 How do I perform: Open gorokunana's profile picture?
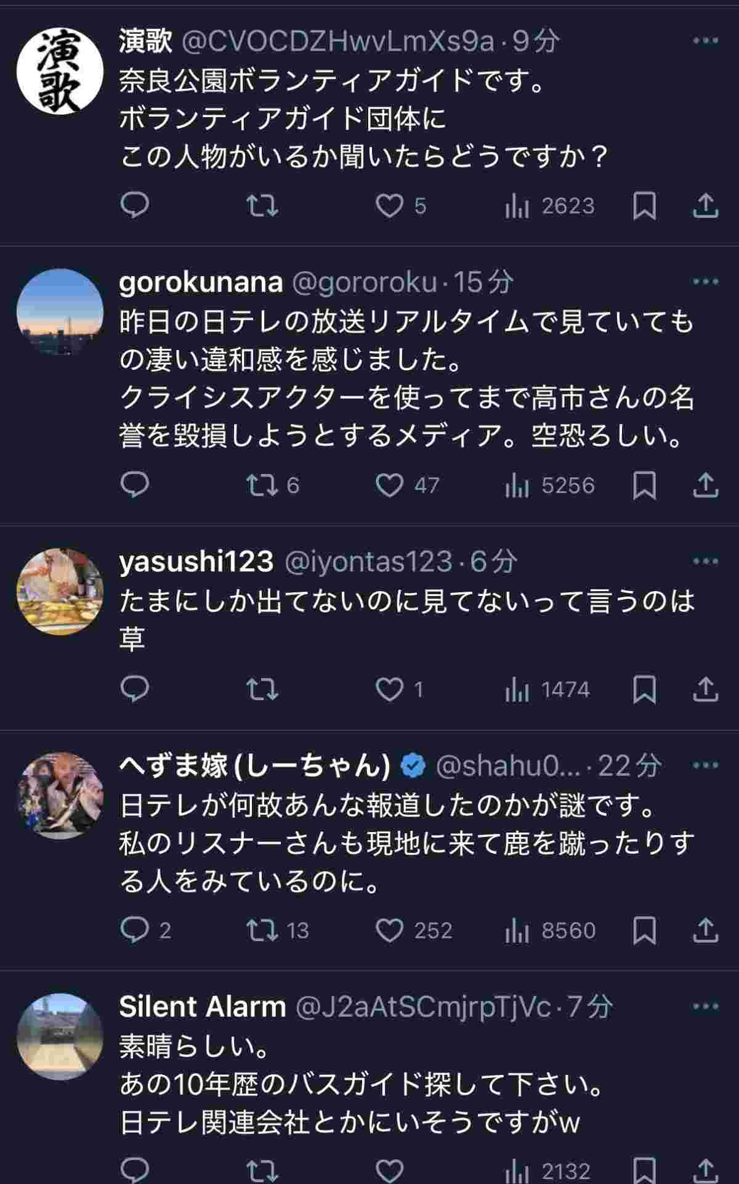click(x=60, y=312)
